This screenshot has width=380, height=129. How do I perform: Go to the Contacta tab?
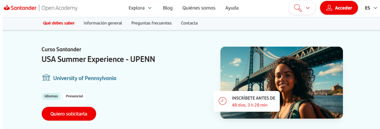tap(189, 23)
